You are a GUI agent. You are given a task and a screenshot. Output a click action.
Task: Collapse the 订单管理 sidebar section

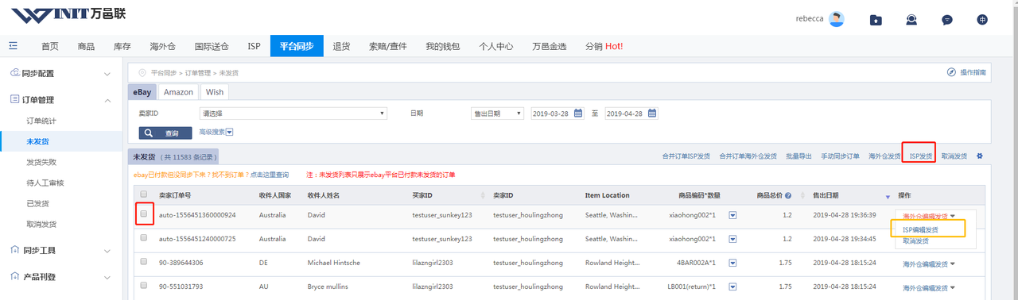point(107,101)
